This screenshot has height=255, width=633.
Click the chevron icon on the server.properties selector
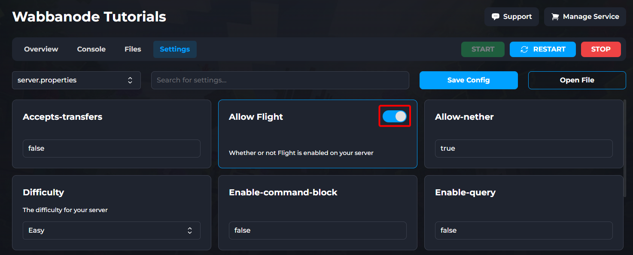pos(130,80)
